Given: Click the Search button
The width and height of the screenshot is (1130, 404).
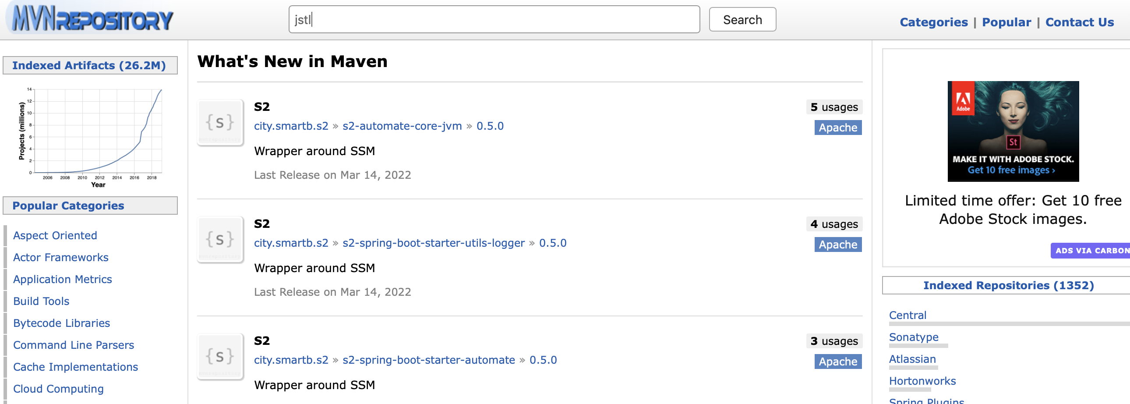Looking at the screenshot, I should (742, 20).
